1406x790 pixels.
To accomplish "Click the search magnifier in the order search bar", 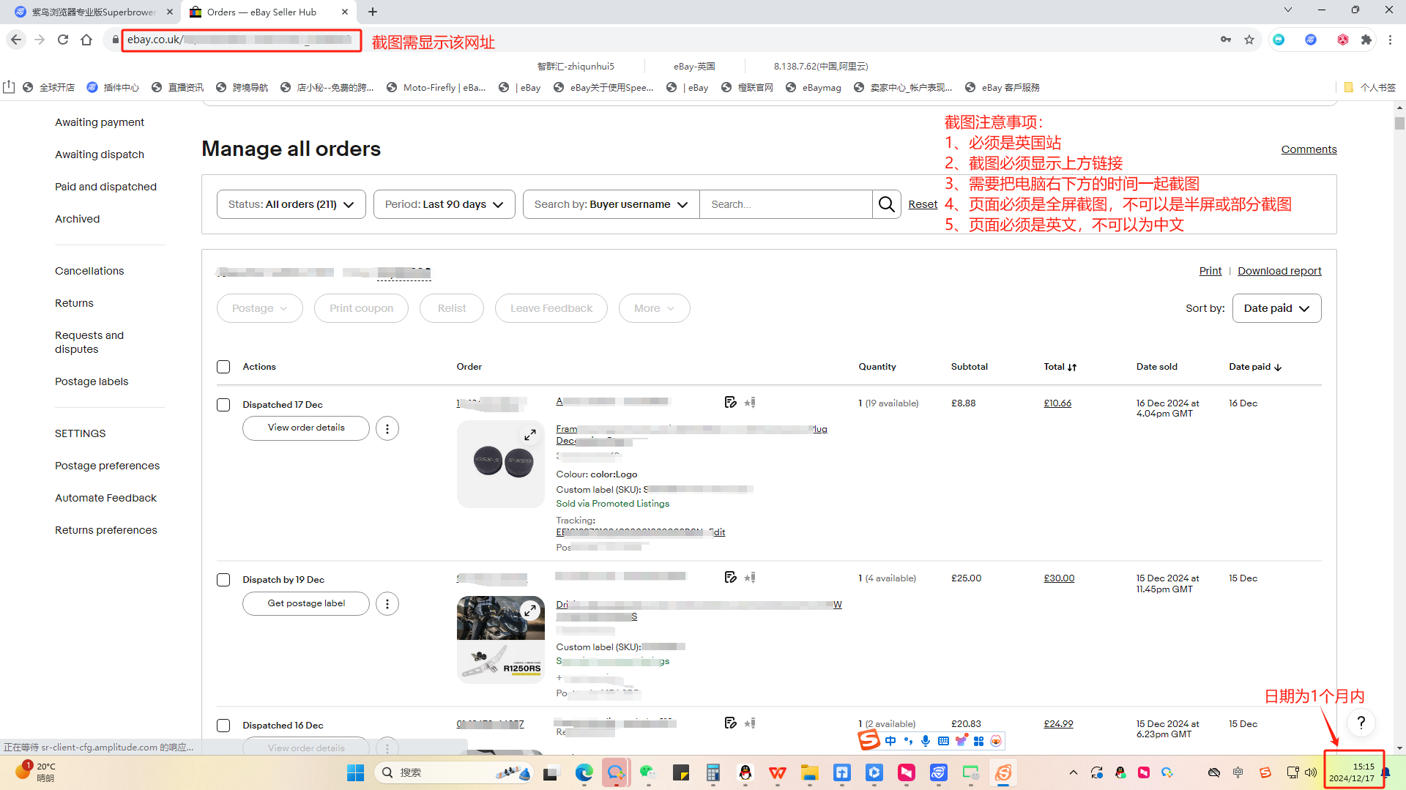I will [x=887, y=204].
